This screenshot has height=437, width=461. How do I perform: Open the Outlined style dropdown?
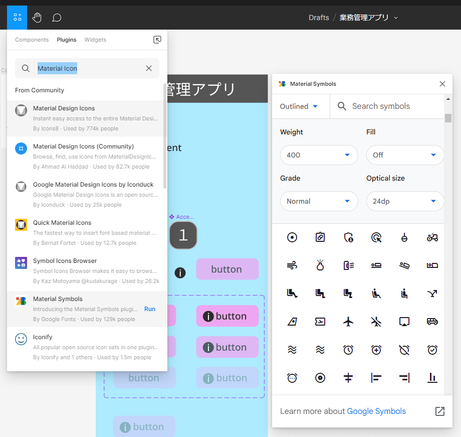[x=299, y=106]
